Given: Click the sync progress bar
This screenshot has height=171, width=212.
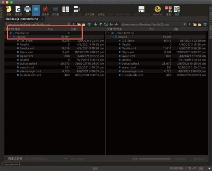Looking at the screenshot, I should coord(154,159).
